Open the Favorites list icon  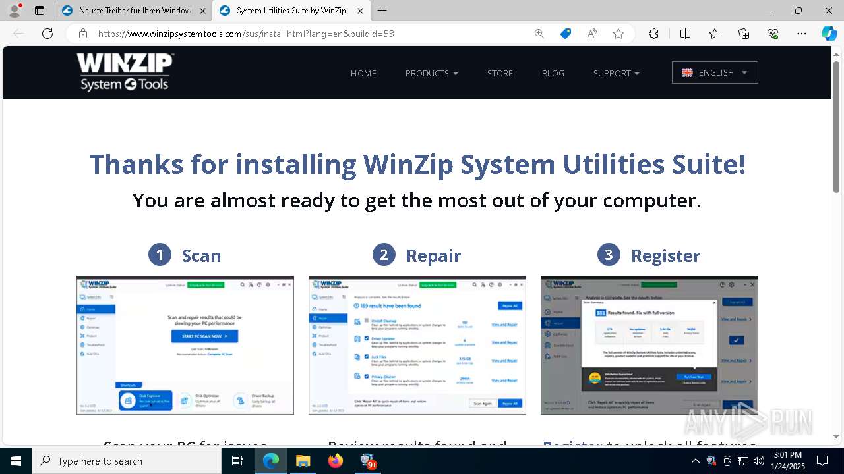(715, 34)
